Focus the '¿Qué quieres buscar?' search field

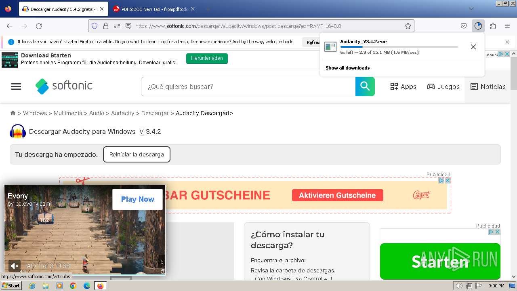point(248,86)
